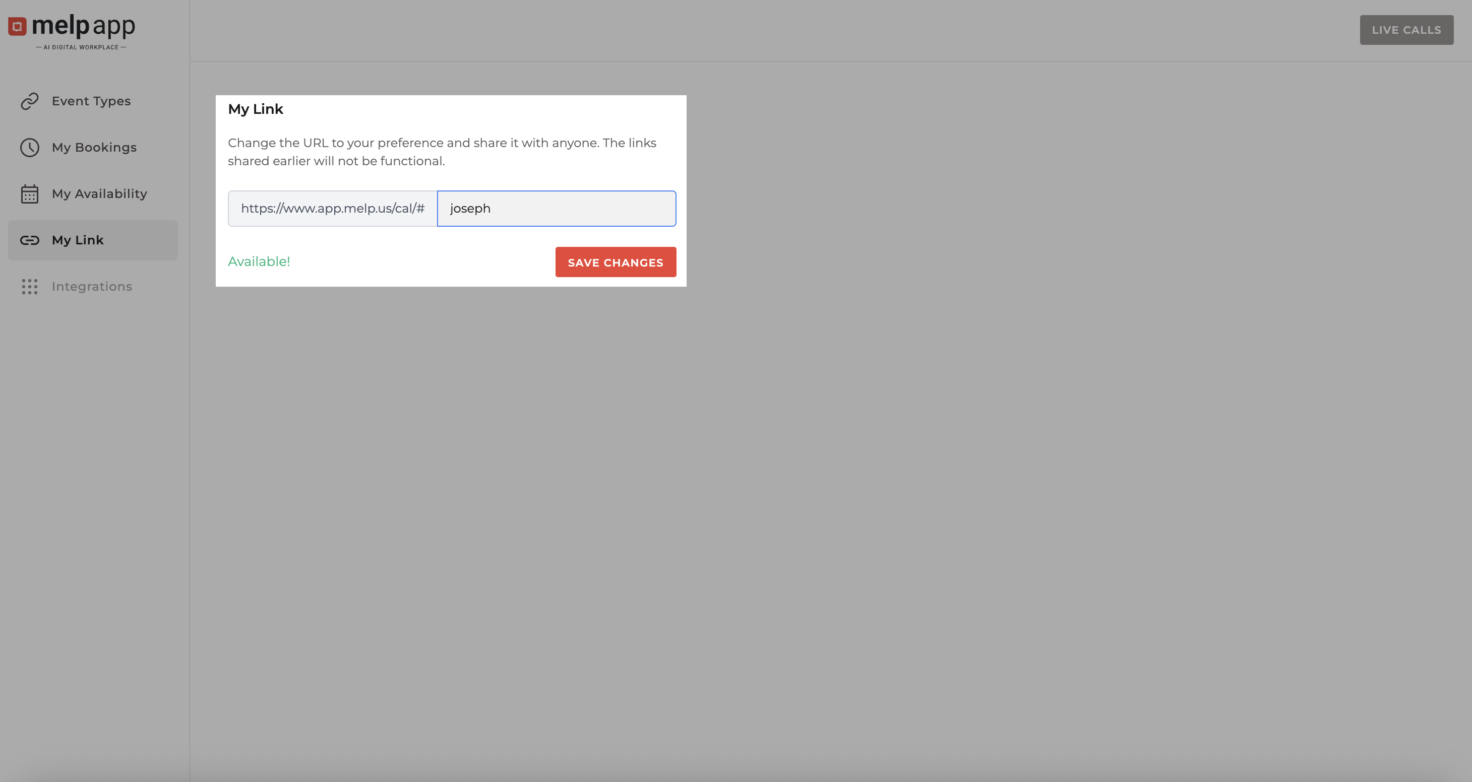The image size is (1472, 782).
Task: Open the Event Types menu item
Action: (x=91, y=101)
